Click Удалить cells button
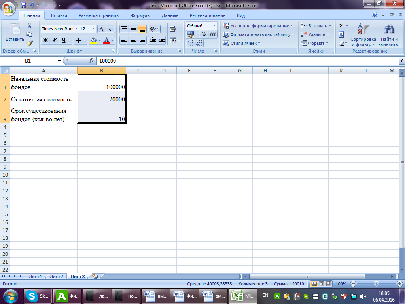405x304 pixels. [315, 34]
